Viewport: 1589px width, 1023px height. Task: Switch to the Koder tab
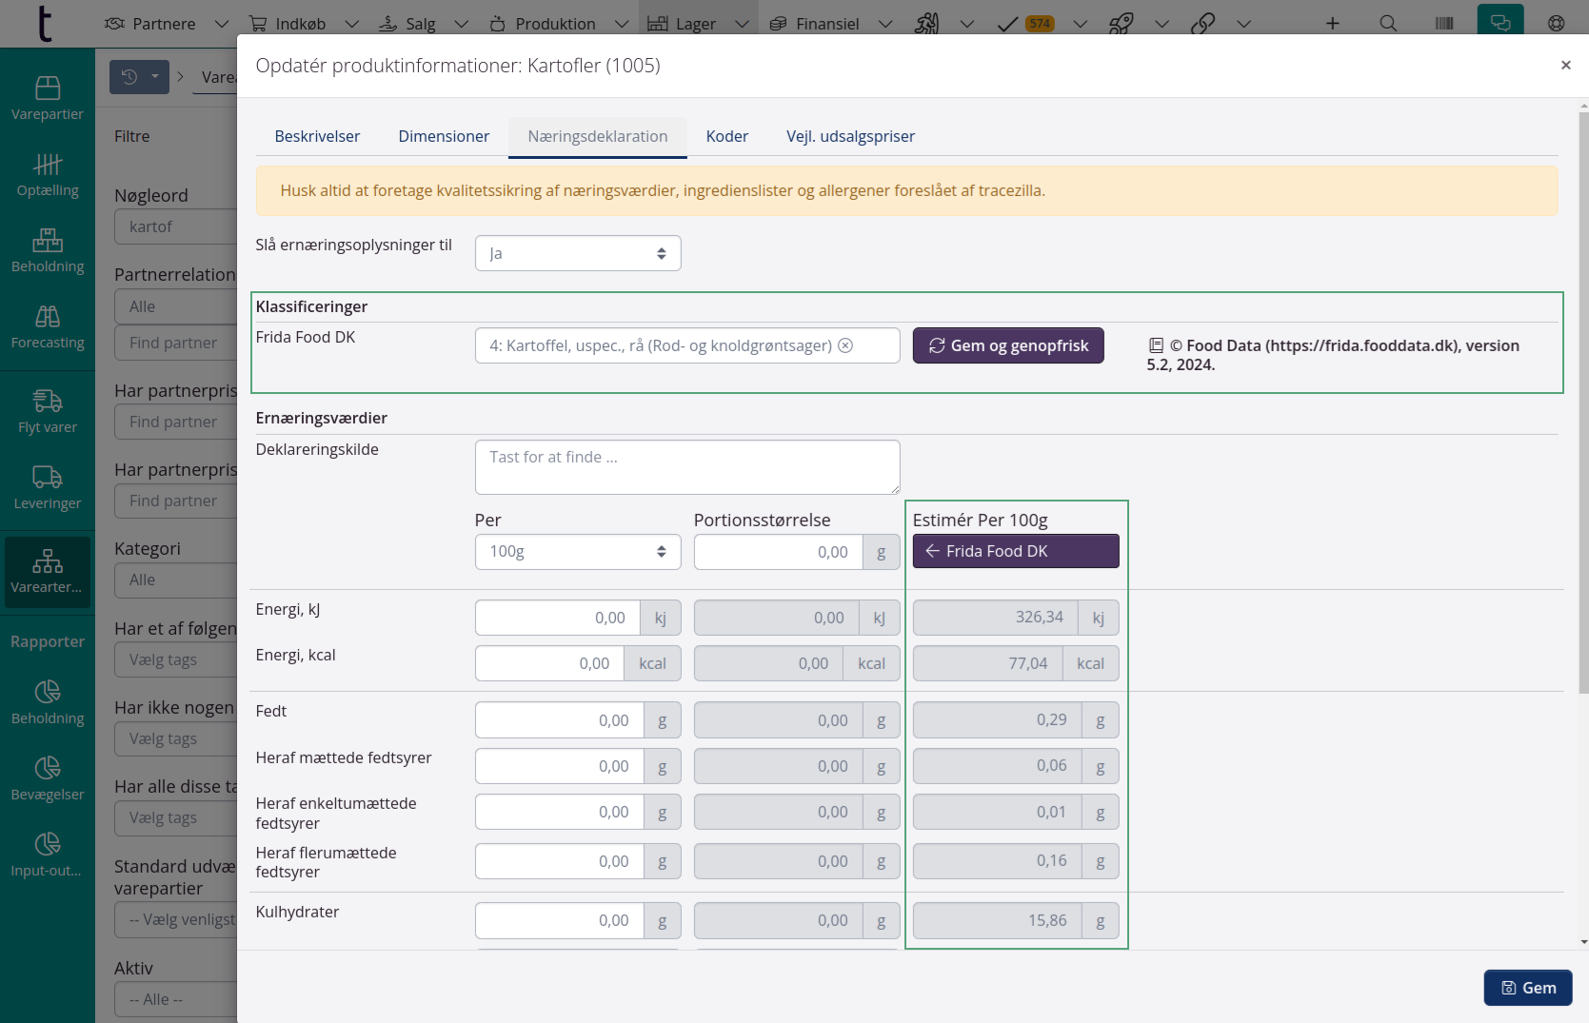click(x=726, y=136)
